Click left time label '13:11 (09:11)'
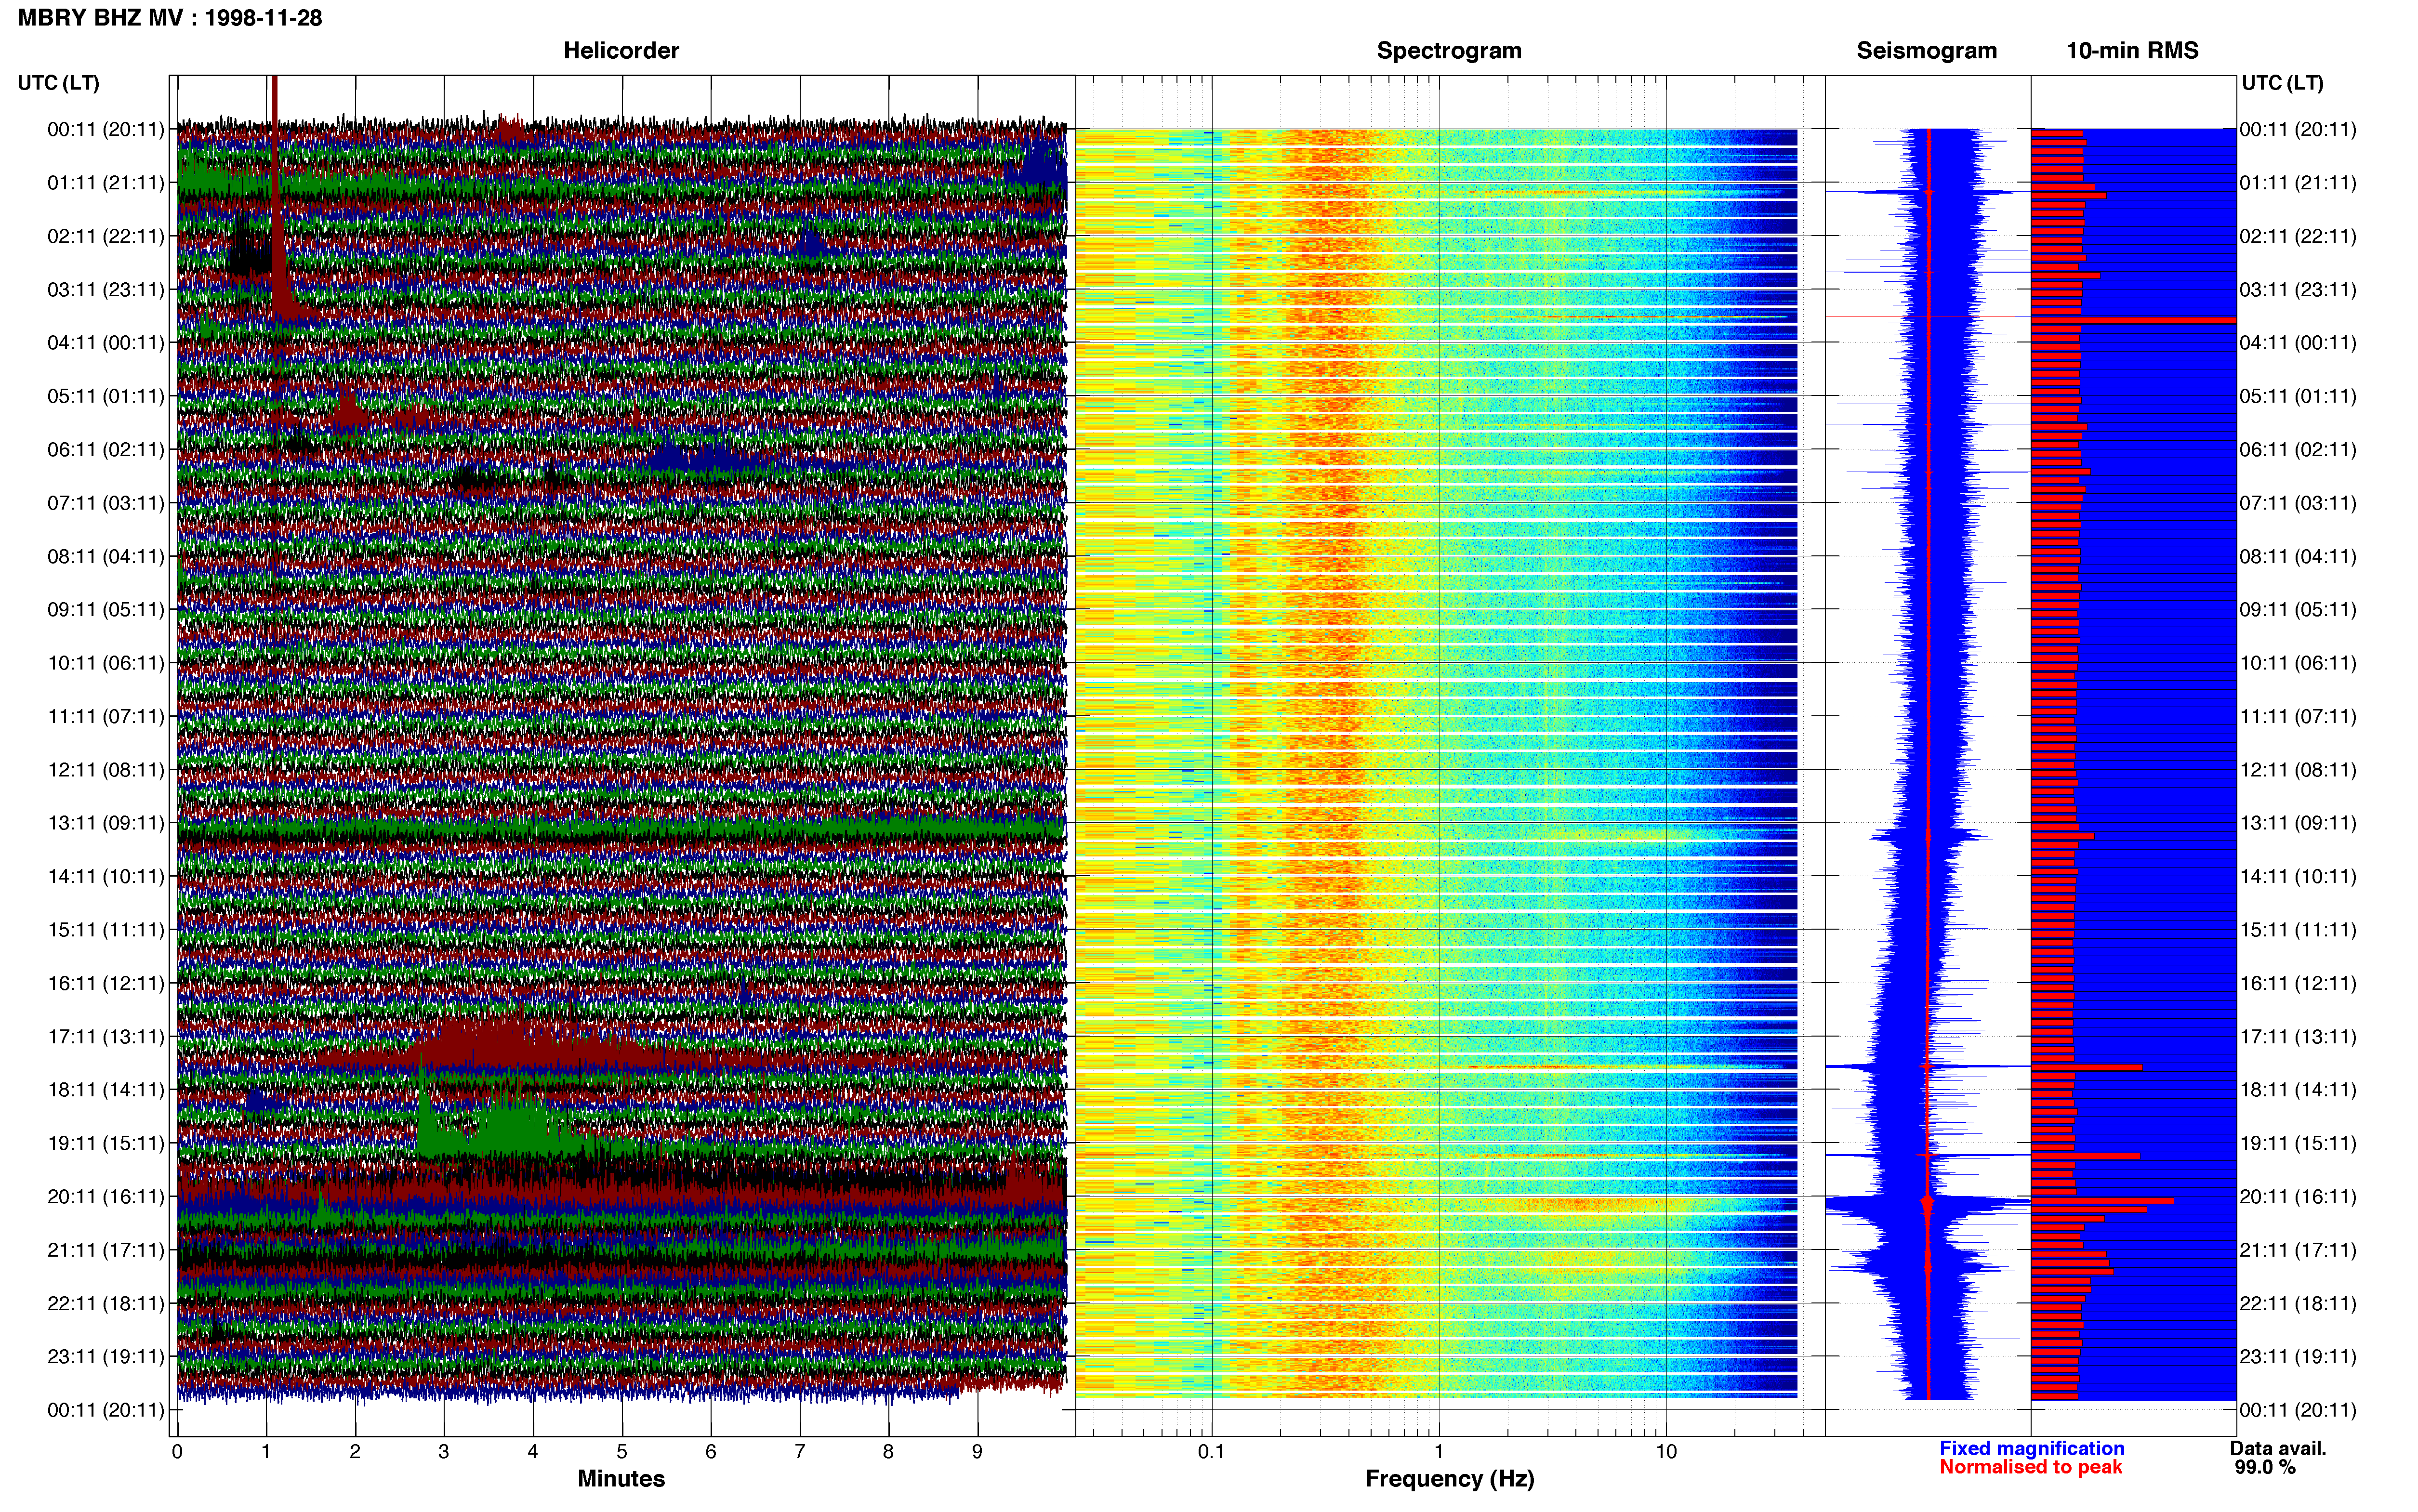This screenshot has height=1512, width=2418. (x=106, y=823)
